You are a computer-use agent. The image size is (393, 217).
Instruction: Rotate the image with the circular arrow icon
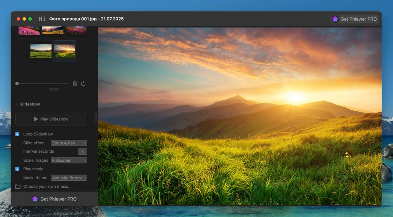[x=83, y=83]
